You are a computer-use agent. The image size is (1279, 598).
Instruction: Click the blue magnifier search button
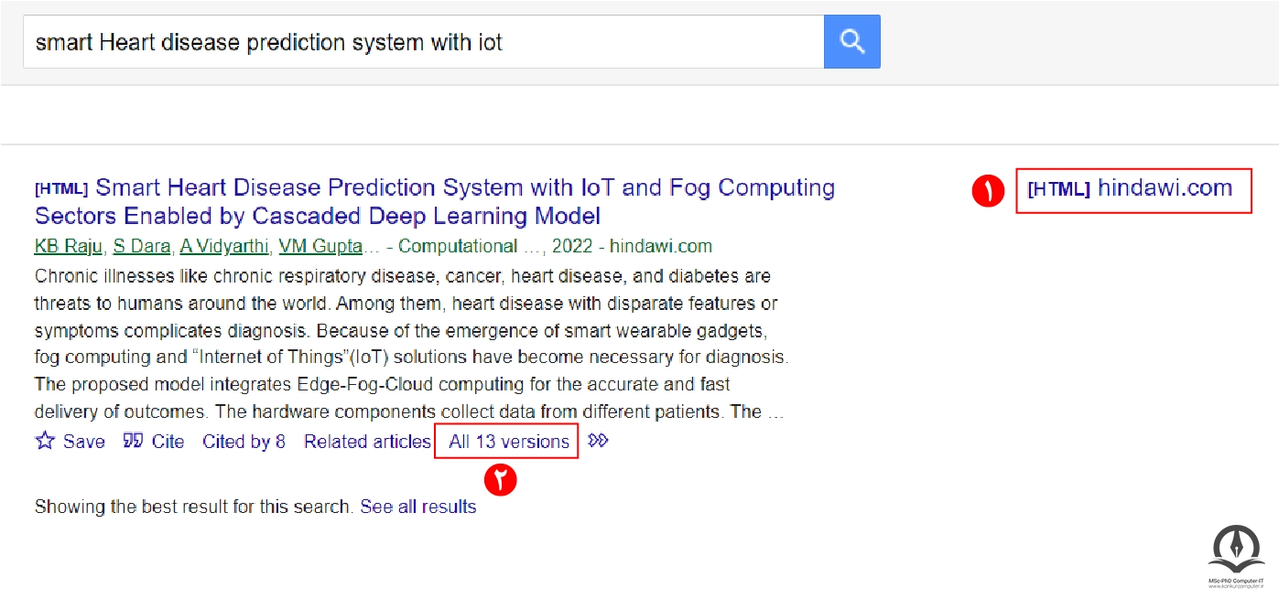click(x=851, y=41)
